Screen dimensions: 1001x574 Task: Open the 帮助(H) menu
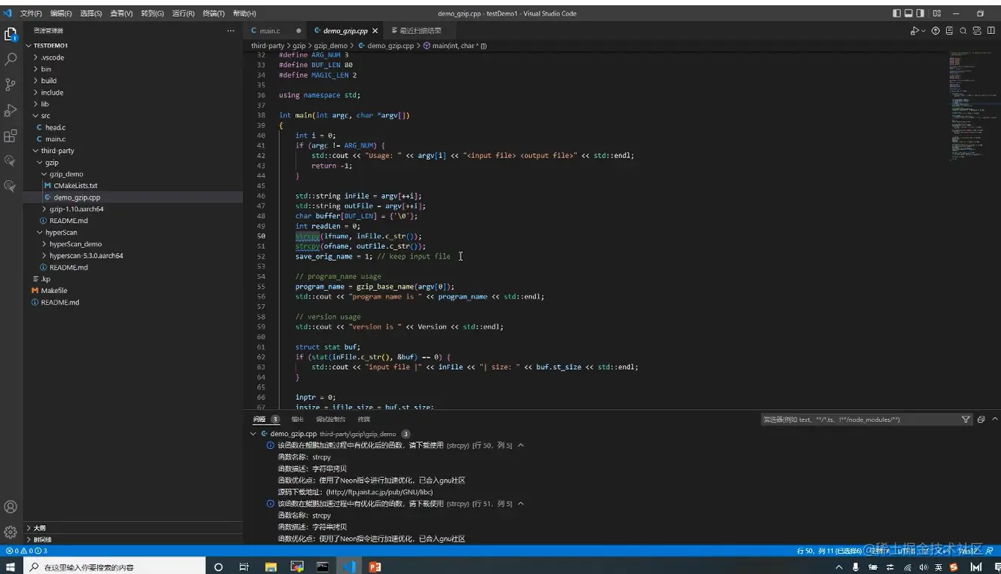[244, 14]
